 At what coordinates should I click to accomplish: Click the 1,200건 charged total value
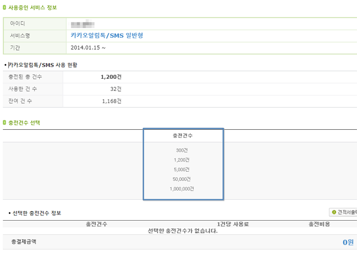point(111,77)
